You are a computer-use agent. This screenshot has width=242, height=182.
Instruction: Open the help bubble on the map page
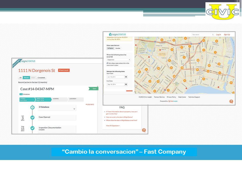pos(231,101)
